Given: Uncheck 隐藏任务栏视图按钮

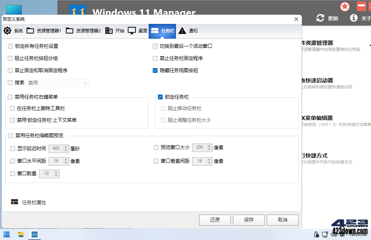Looking at the screenshot, I should 155,70.
